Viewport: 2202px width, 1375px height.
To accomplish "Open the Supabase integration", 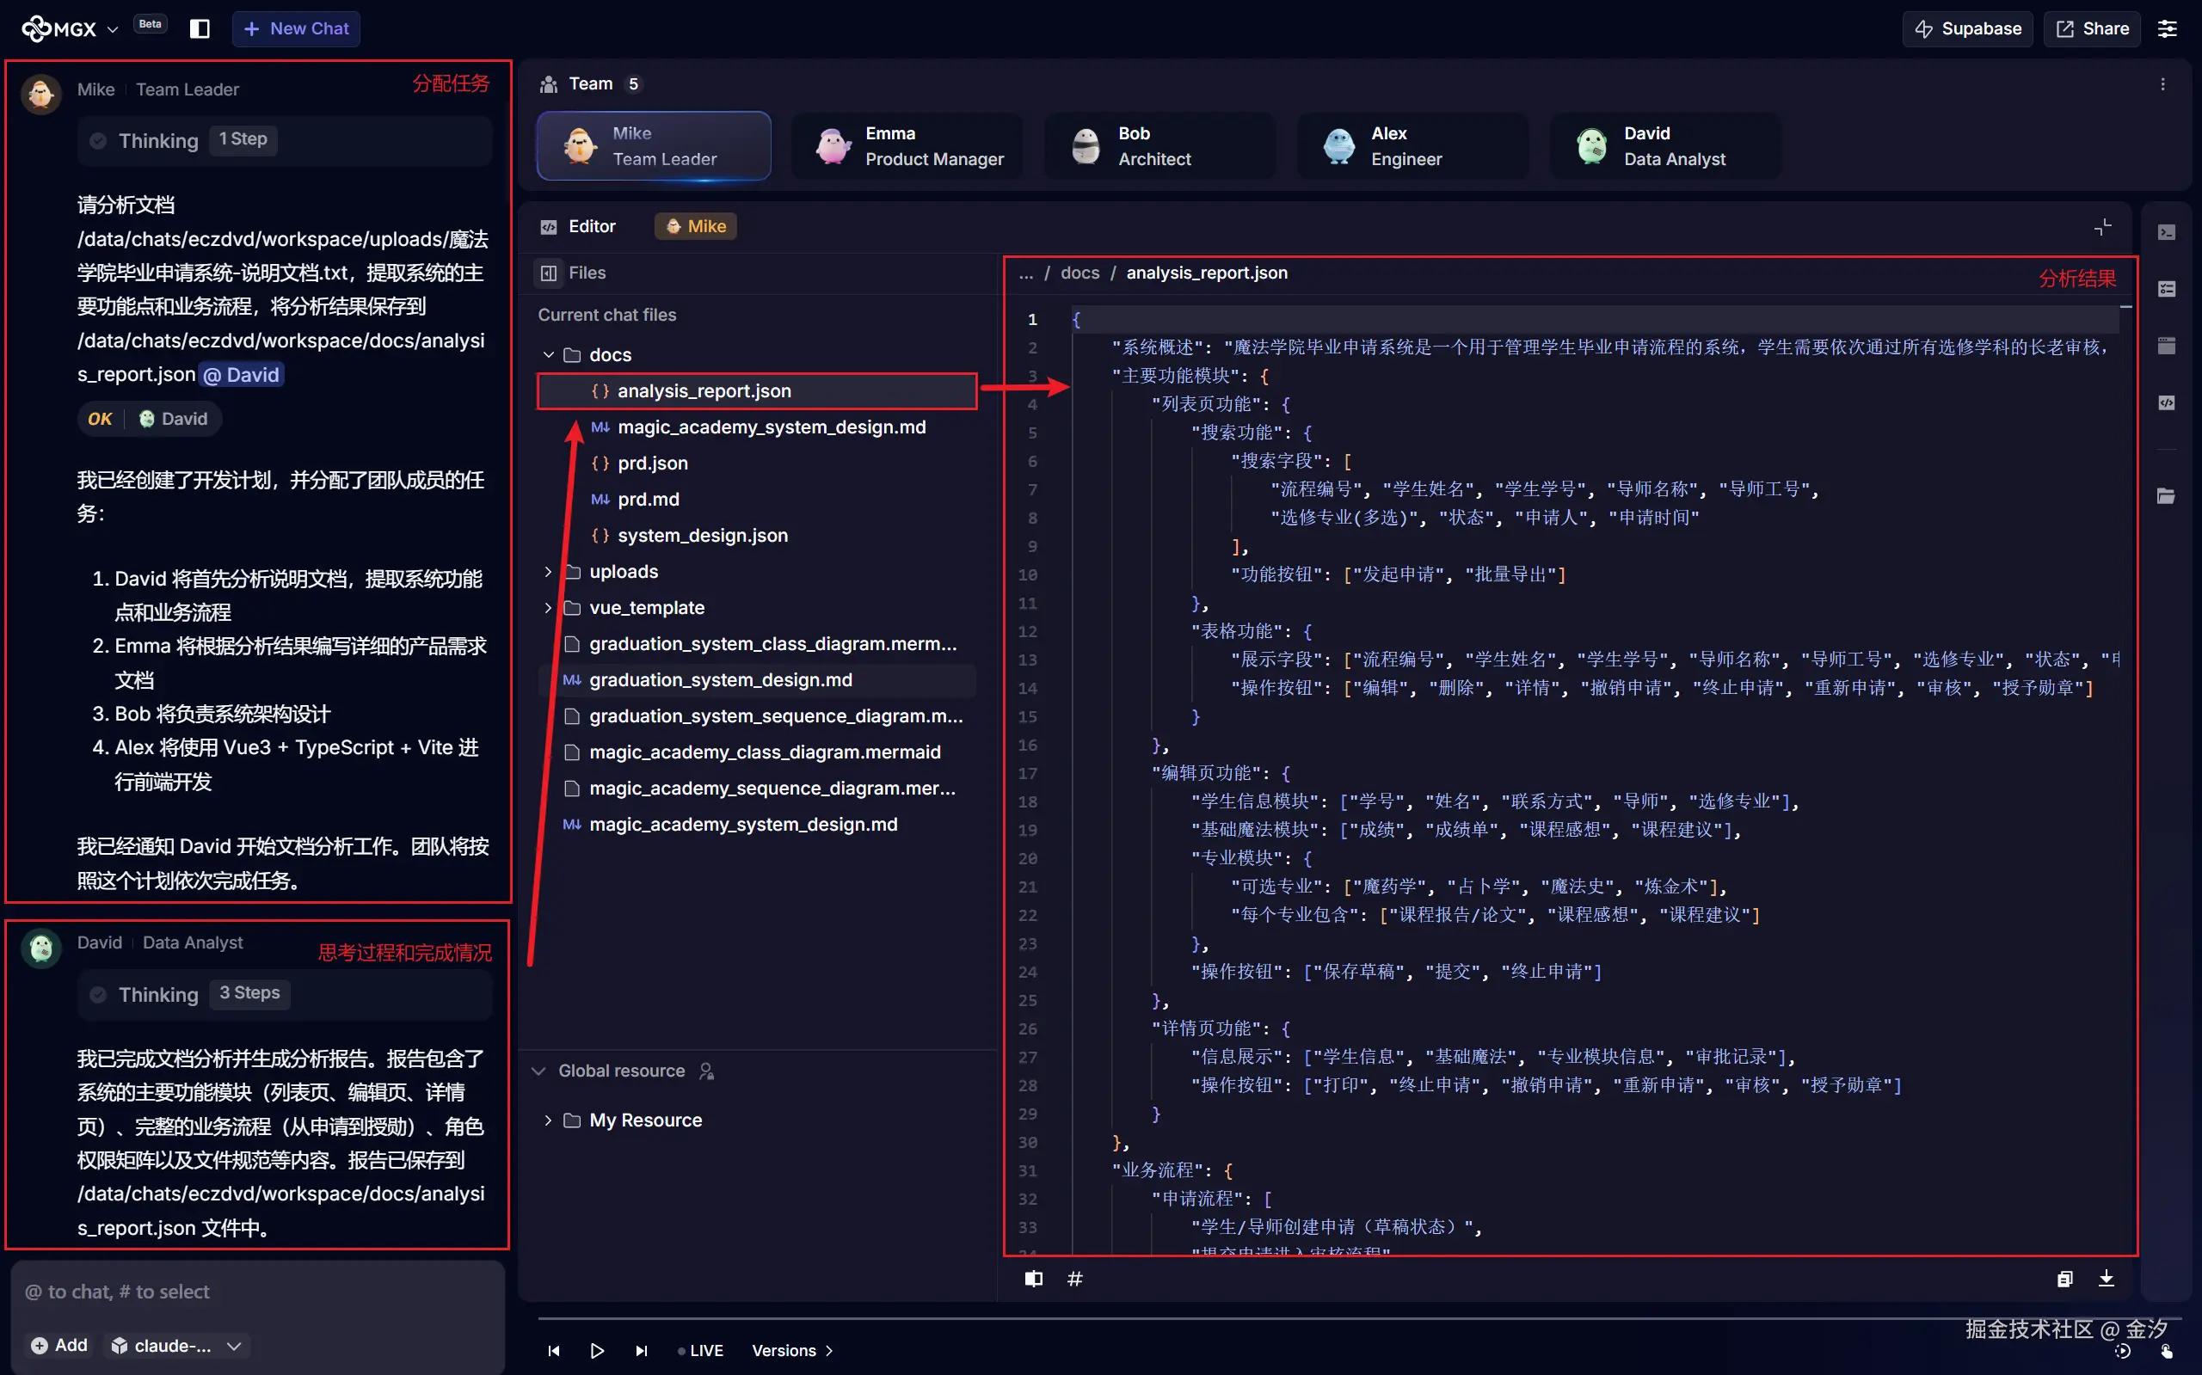I will [x=1967, y=28].
